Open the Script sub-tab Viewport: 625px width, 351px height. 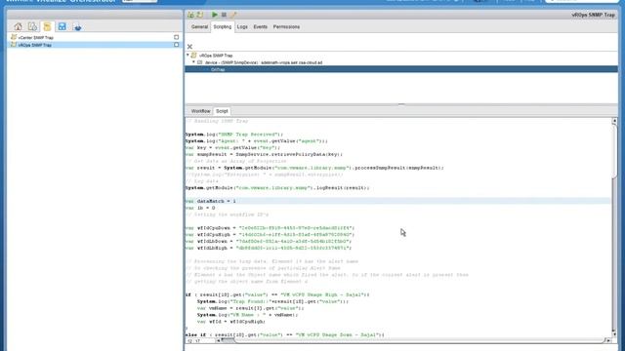(222, 111)
